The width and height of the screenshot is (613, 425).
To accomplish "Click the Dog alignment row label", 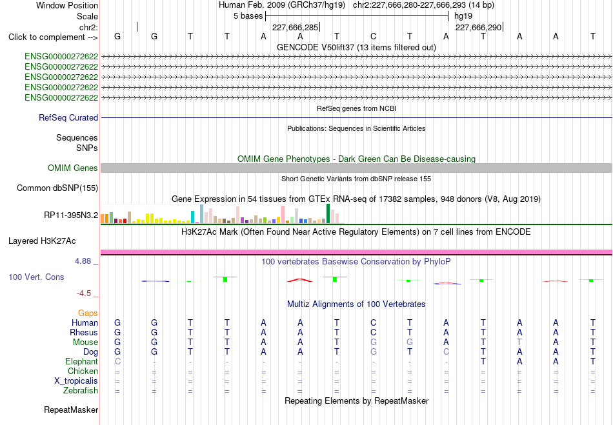I will coord(90,352).
